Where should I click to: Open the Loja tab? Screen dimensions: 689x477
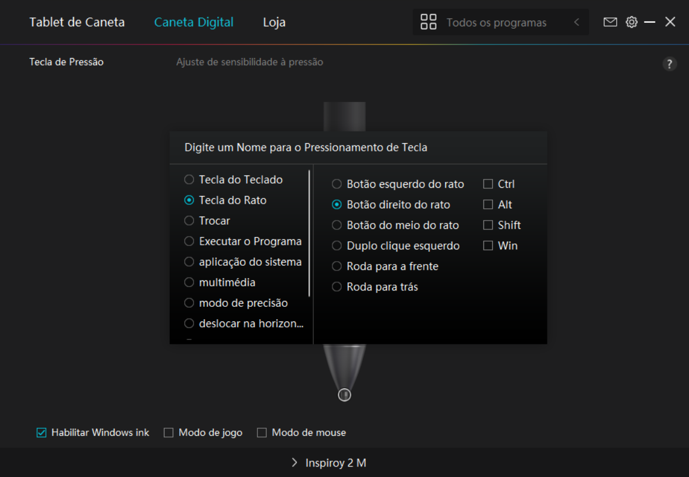point(274,22)
